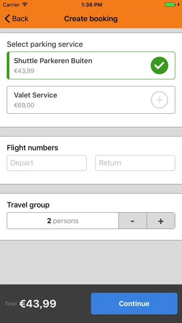
Task: Tap the Carrier label in status bar
Action: pyautogui.click(x=11, y=5)
